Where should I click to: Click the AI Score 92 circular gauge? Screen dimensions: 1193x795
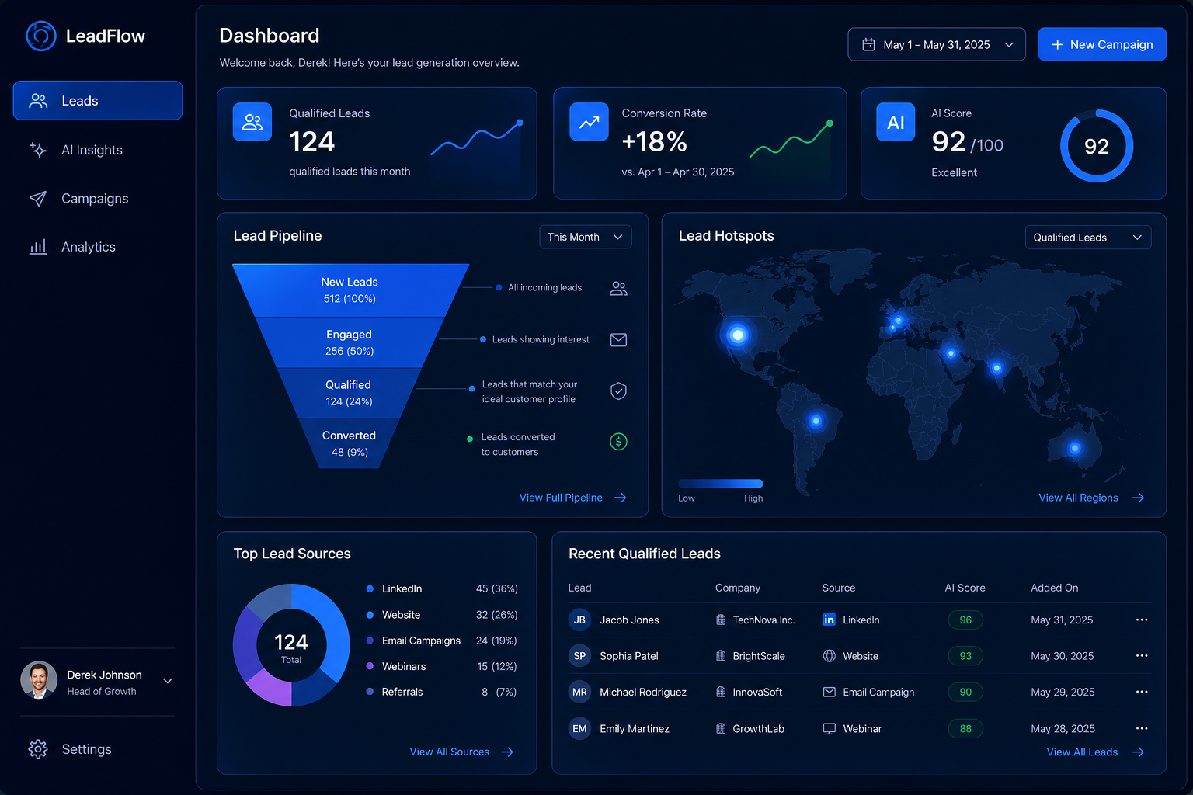1097,146
